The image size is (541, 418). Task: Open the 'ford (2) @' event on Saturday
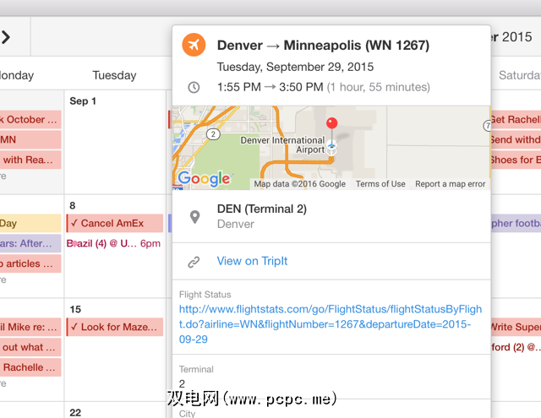pyautogui.click(x=516, y=347)
